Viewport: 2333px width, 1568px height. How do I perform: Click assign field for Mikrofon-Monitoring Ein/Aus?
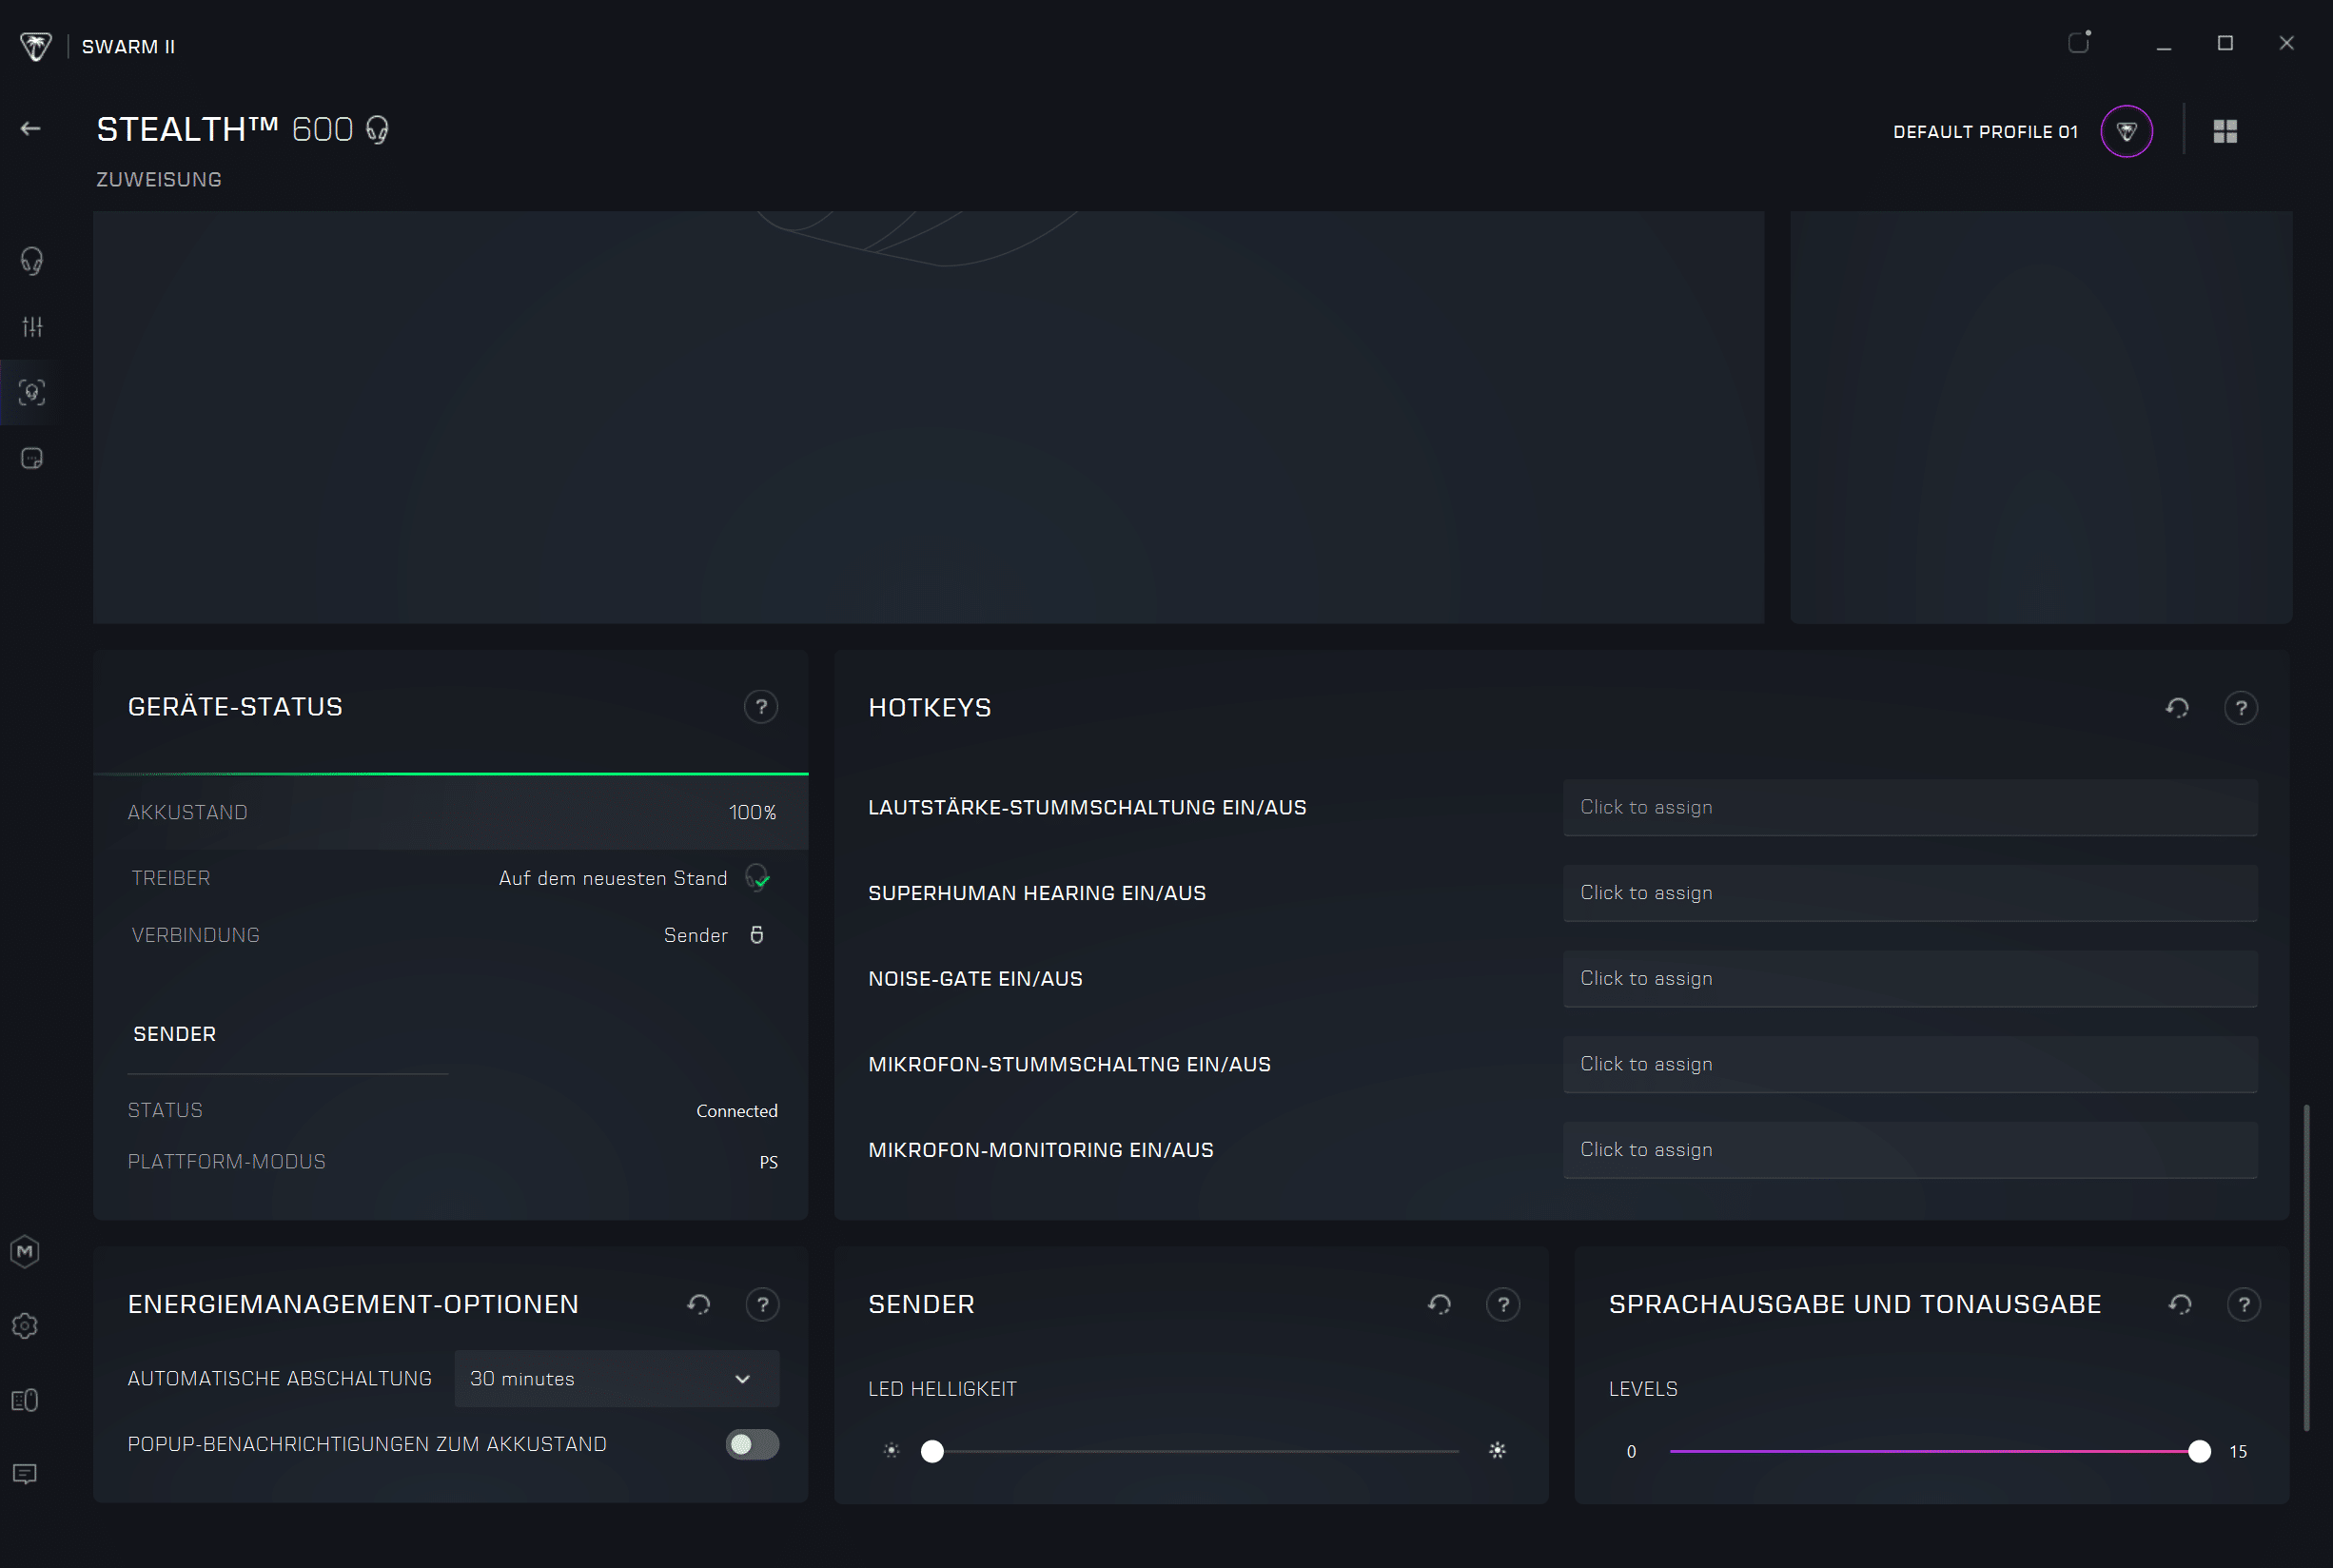coord(1909,1150)
